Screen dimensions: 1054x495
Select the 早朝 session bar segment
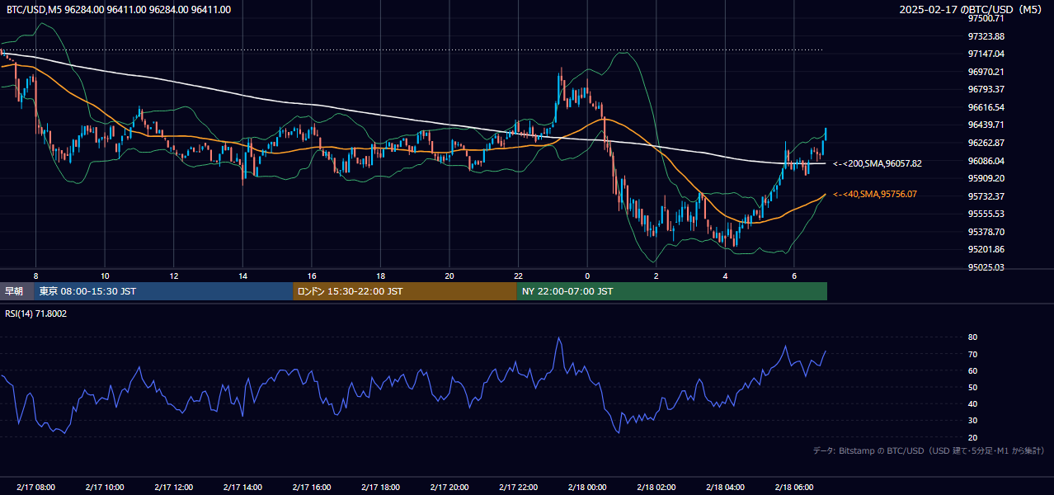pyautogui.click(x=16, y=291)
